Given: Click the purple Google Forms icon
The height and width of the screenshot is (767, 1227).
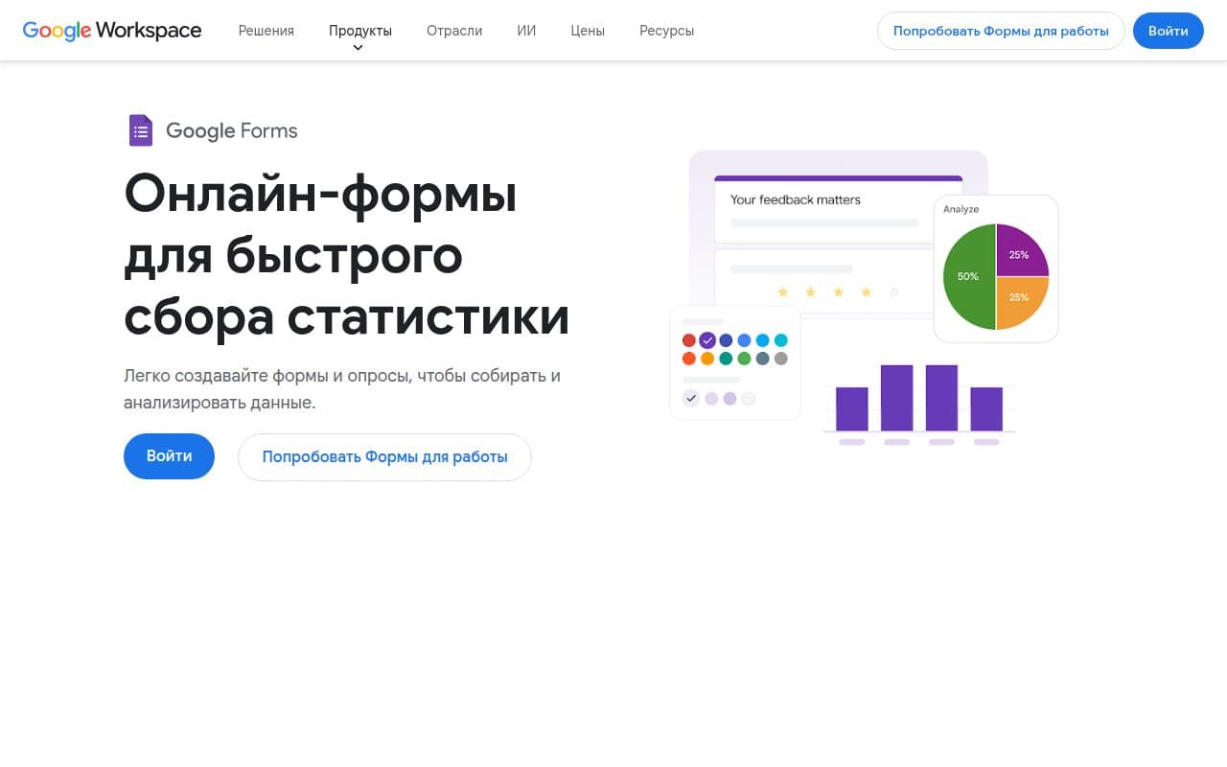Looking at the screenshot, I should (x=141, y=130).
